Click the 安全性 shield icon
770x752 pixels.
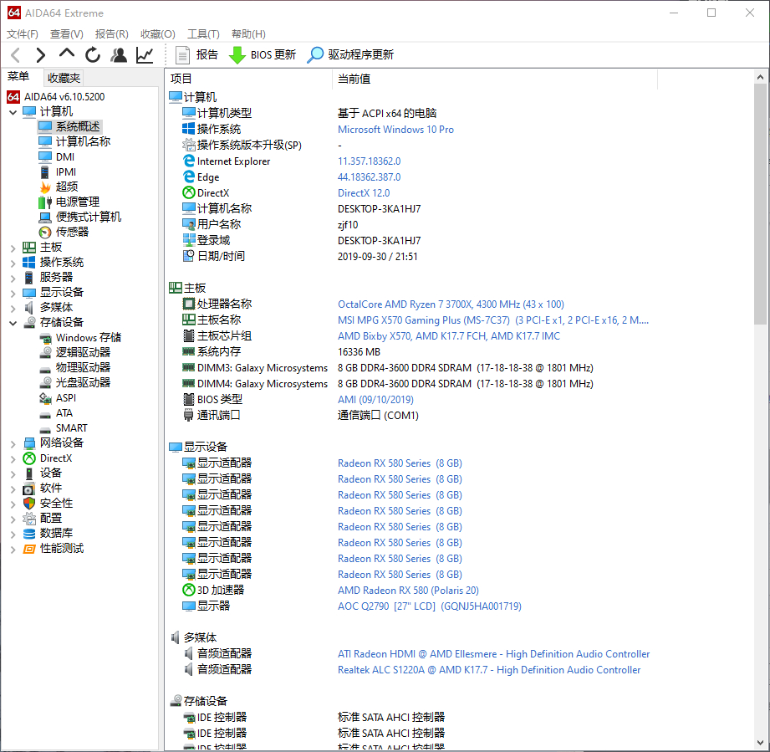point(29,504)
